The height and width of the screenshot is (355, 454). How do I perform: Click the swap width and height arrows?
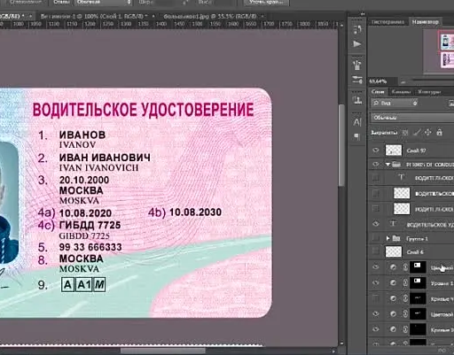[185, 3]
